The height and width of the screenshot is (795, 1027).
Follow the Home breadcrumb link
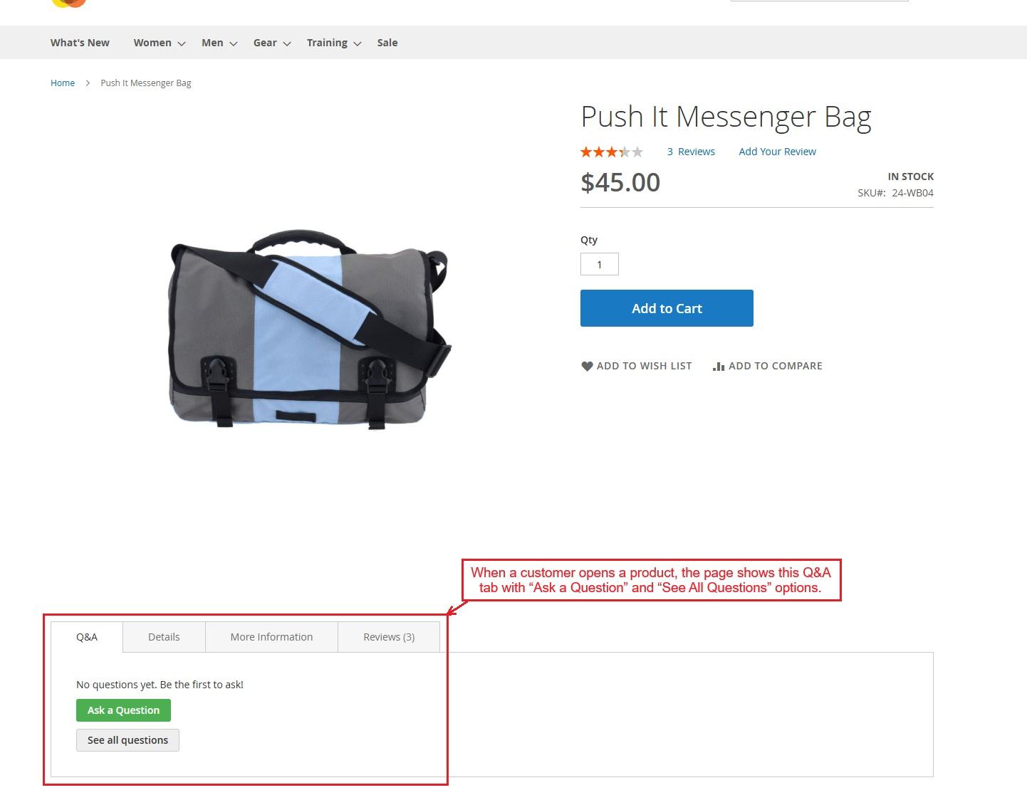[63, 83]
